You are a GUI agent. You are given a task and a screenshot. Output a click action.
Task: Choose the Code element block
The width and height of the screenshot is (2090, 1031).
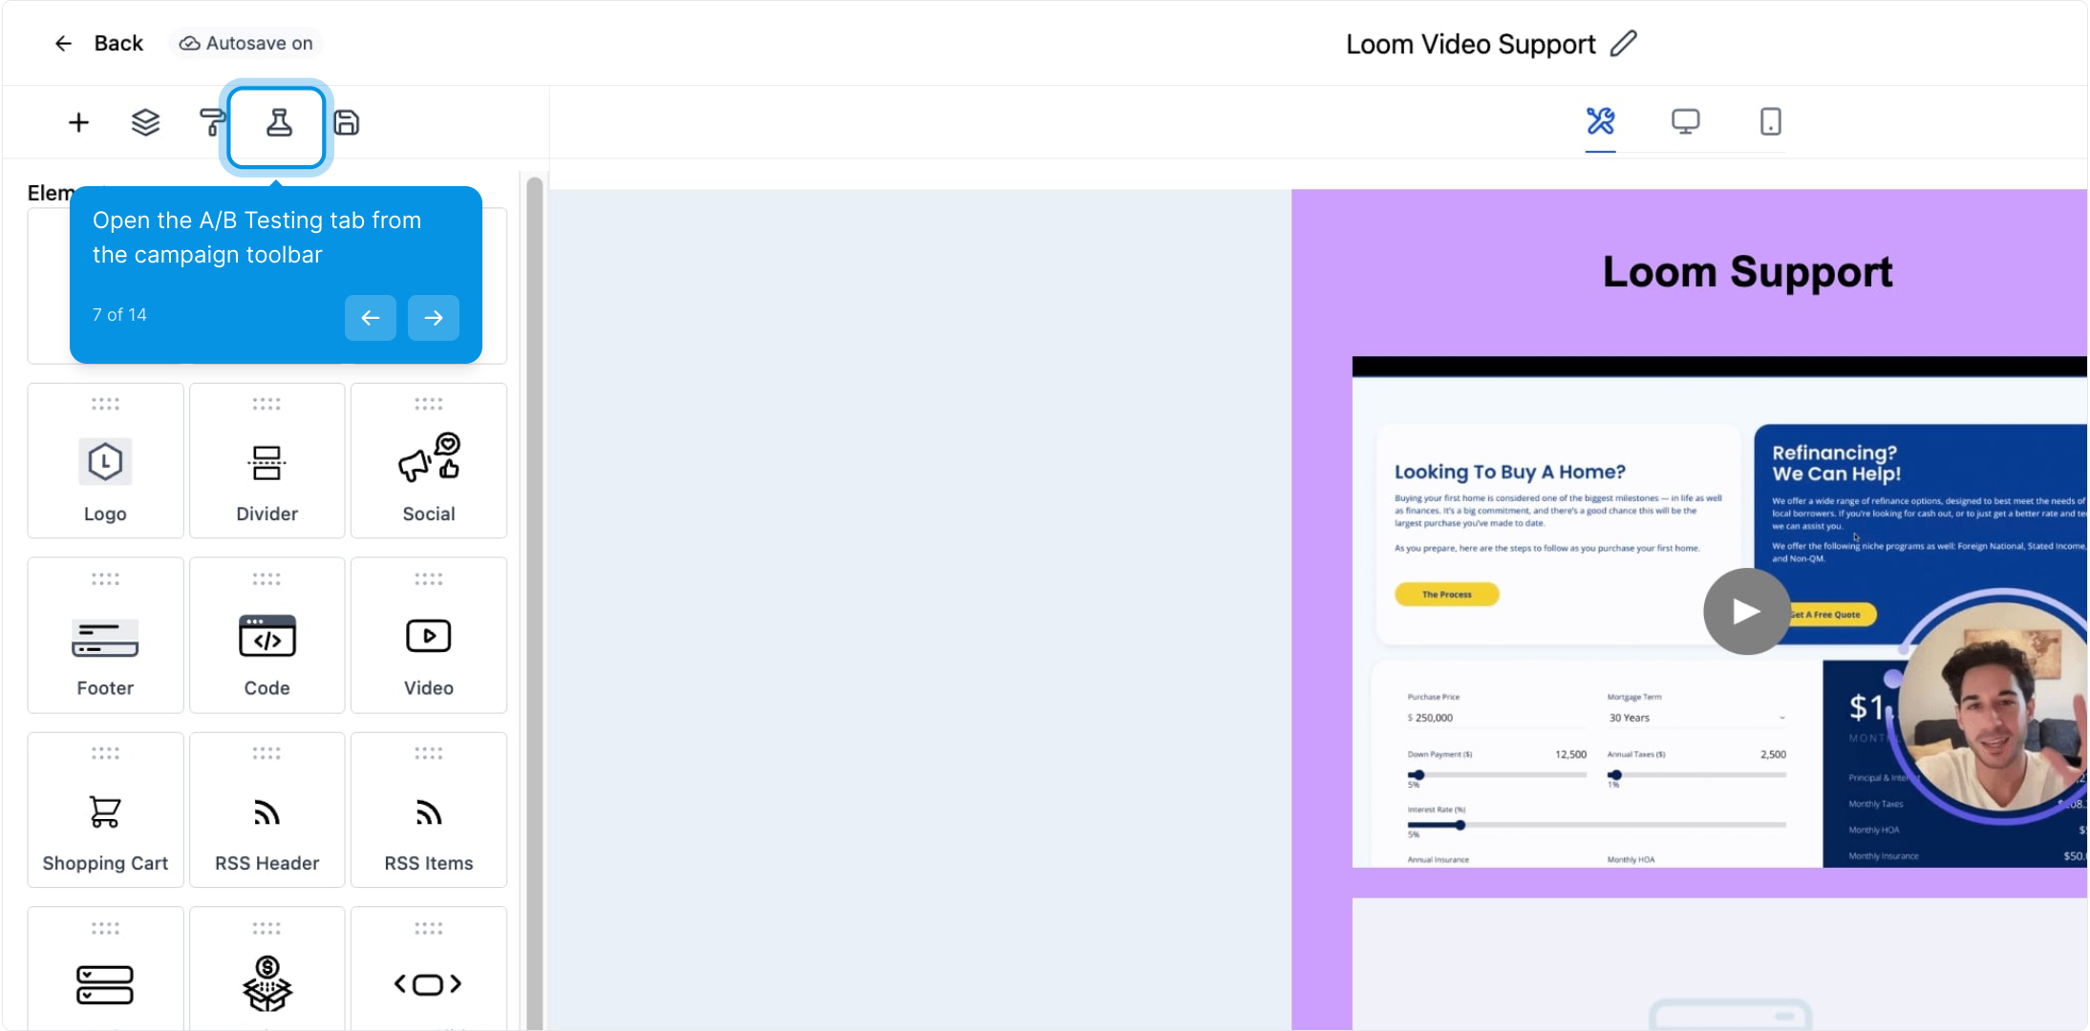pos(267,637)
